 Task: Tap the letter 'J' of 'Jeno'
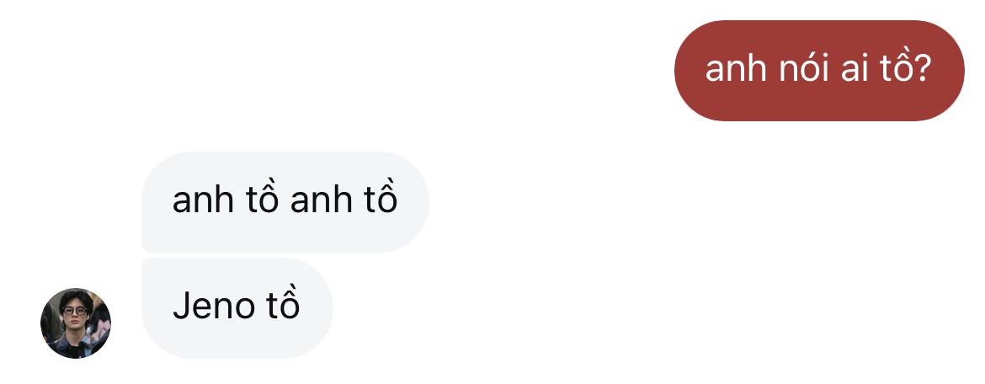click(x=180, y=306)
